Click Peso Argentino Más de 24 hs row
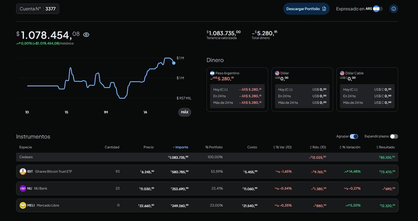 tap(237, 102)
